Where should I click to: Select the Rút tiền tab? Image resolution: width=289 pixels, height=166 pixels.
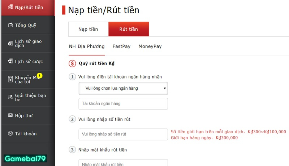(x=129, y=29)
